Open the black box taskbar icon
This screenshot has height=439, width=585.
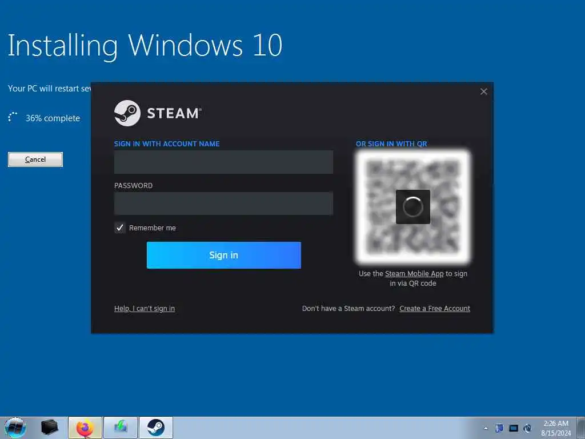click(49, 428)
